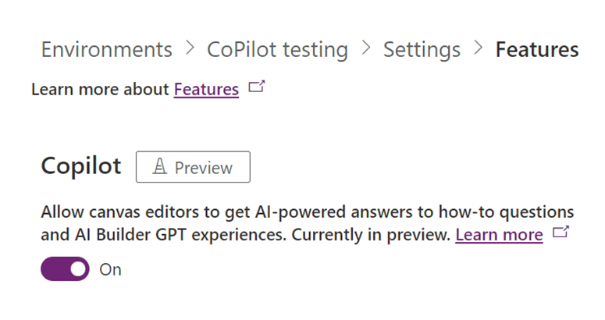Click the Environments breadcrumb link

[106, 50]
